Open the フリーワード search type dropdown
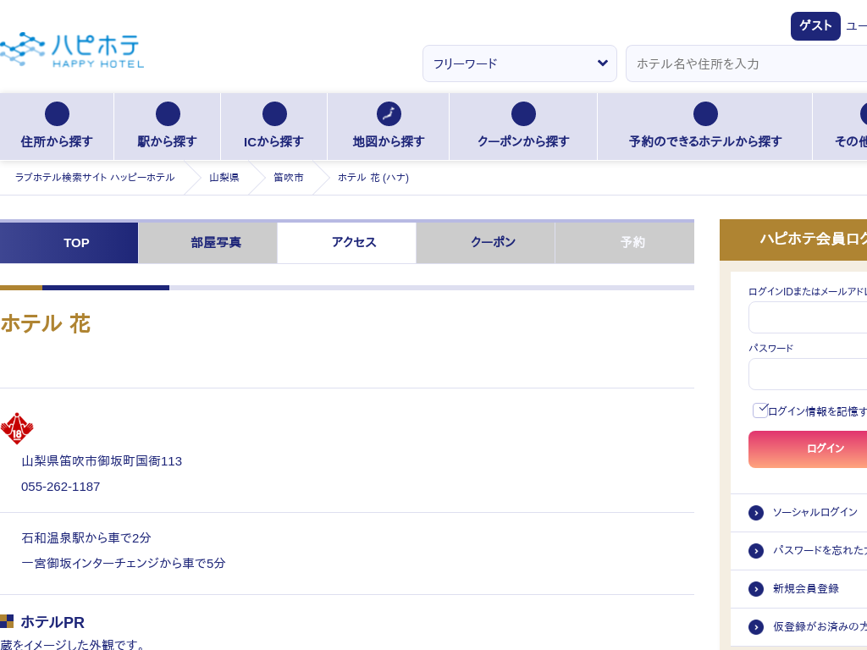Screen dimensions: 867x650 coord(519,63)
